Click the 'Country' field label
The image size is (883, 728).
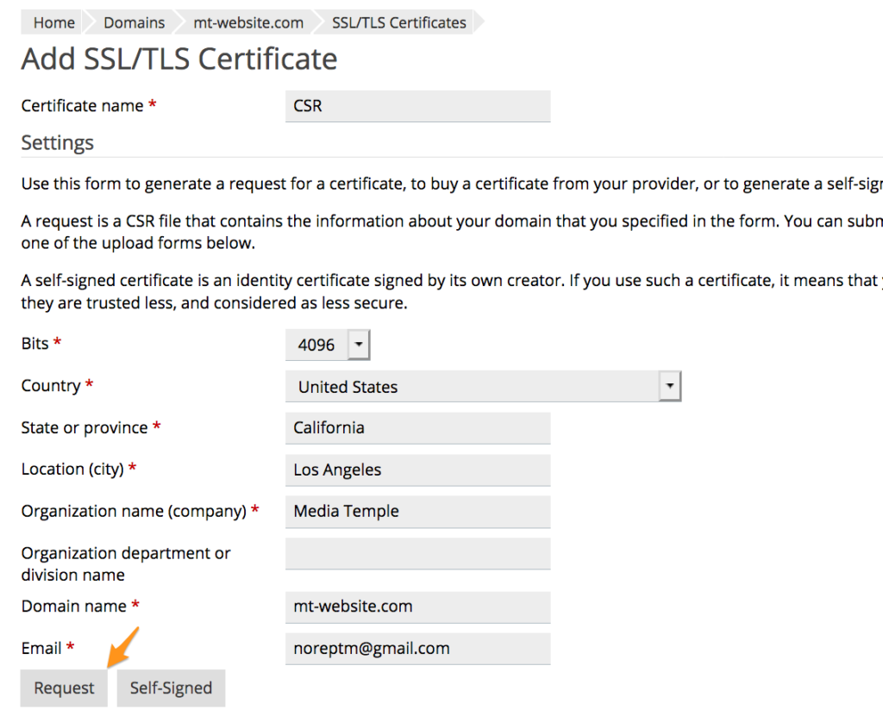[51, 386]
